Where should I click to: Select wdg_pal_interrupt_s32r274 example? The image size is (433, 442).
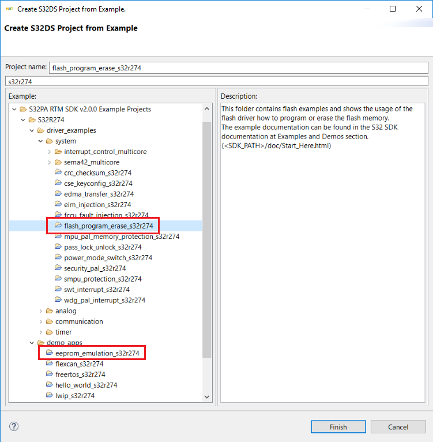[x=104, y=300]
